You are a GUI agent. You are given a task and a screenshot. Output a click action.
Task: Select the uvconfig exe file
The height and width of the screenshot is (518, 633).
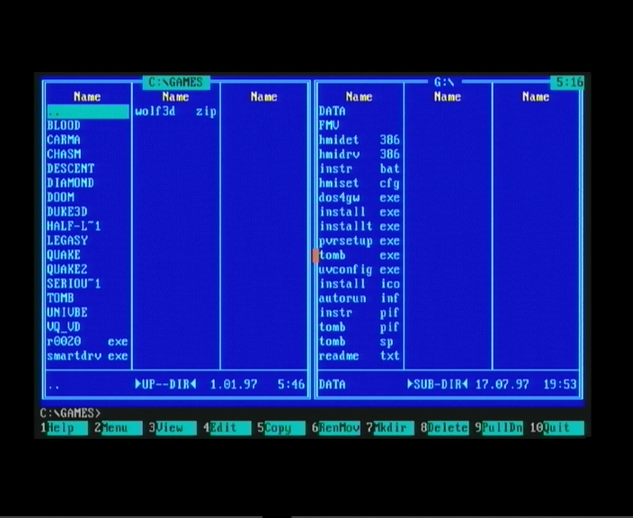[360, 269]
